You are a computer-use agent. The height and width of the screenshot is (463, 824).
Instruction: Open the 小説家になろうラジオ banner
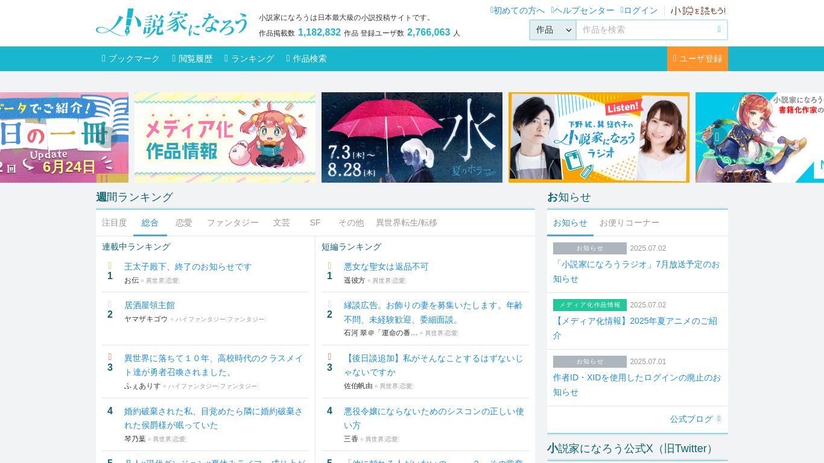point(599,137)
